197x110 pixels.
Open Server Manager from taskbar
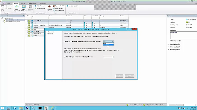pos(8,108)
